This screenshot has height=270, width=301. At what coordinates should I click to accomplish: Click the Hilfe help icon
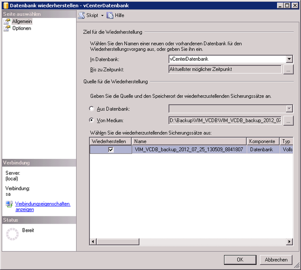(x=109, y=15)
